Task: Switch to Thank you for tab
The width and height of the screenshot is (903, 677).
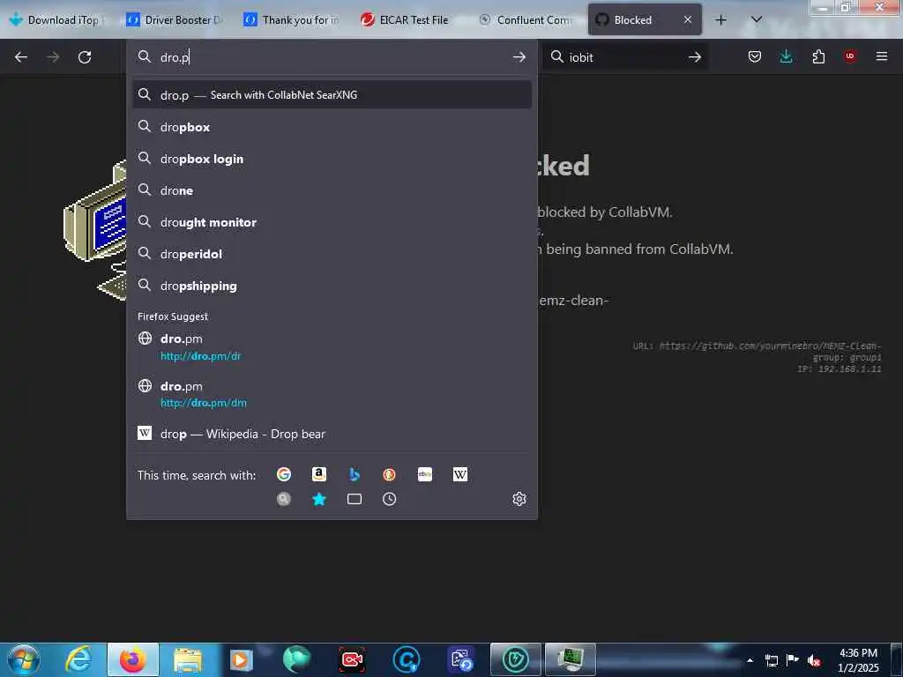Action: click(x=293, y=20)
